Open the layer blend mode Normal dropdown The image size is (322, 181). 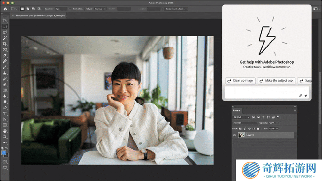[245, 123]
